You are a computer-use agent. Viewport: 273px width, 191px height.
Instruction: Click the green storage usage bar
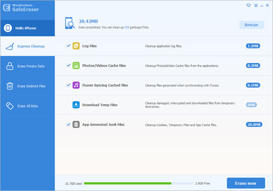click(128, 183)
